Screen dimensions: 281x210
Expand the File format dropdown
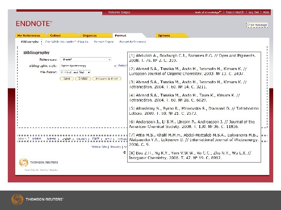(x=75, y=72)
